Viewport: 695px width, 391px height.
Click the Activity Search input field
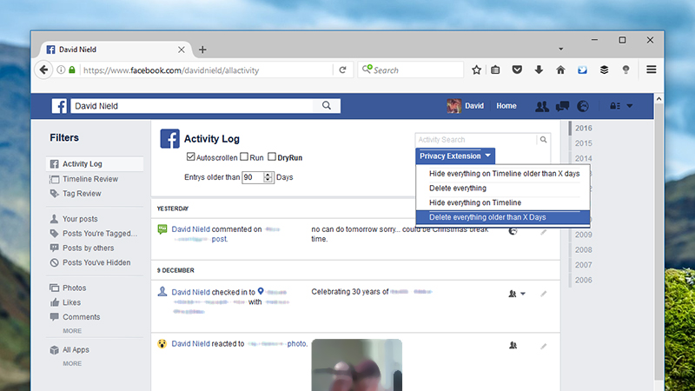click(476, 140)
